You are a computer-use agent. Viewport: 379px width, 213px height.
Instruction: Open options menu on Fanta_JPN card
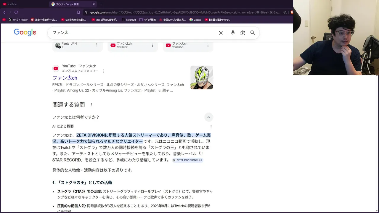pos(97,45)
